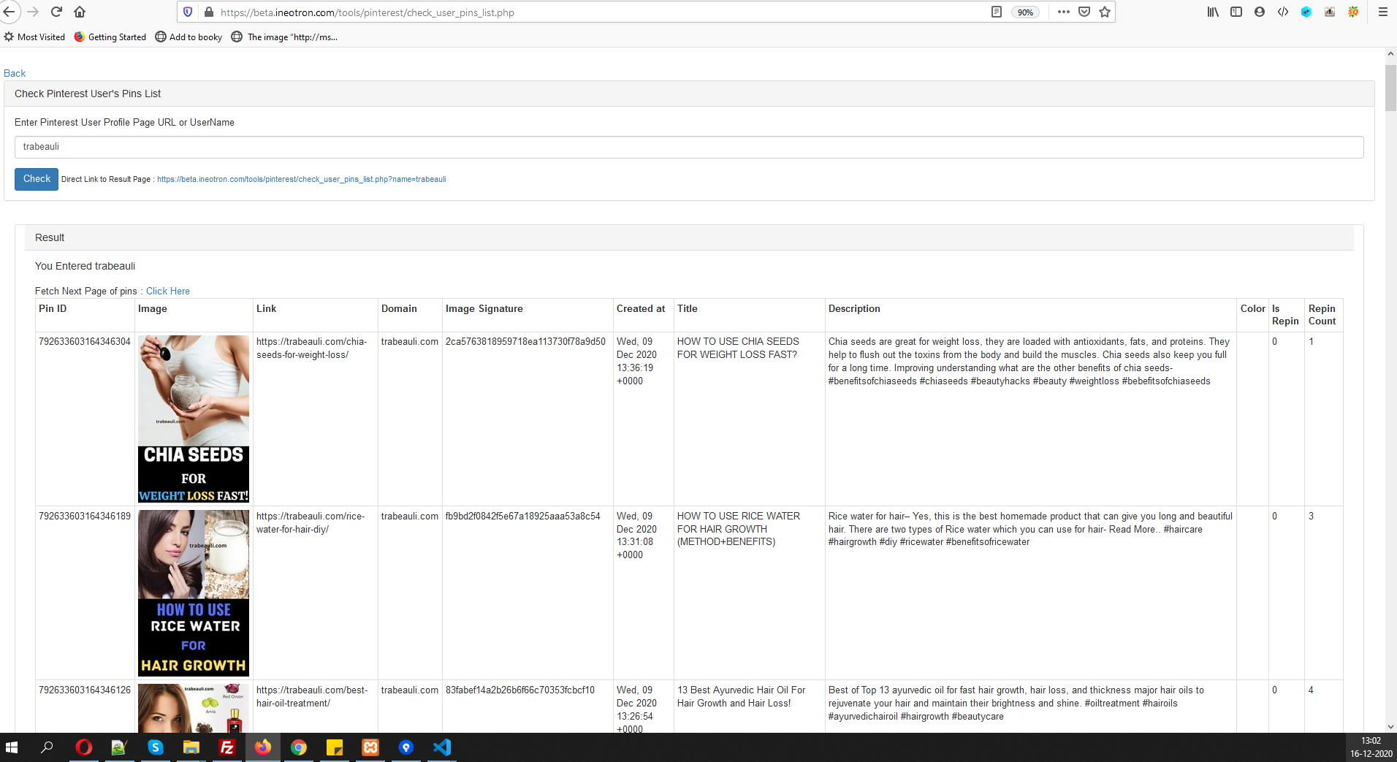
Task: Open the Firefox hamburger menu
Action: click(x=1382, y=12)
